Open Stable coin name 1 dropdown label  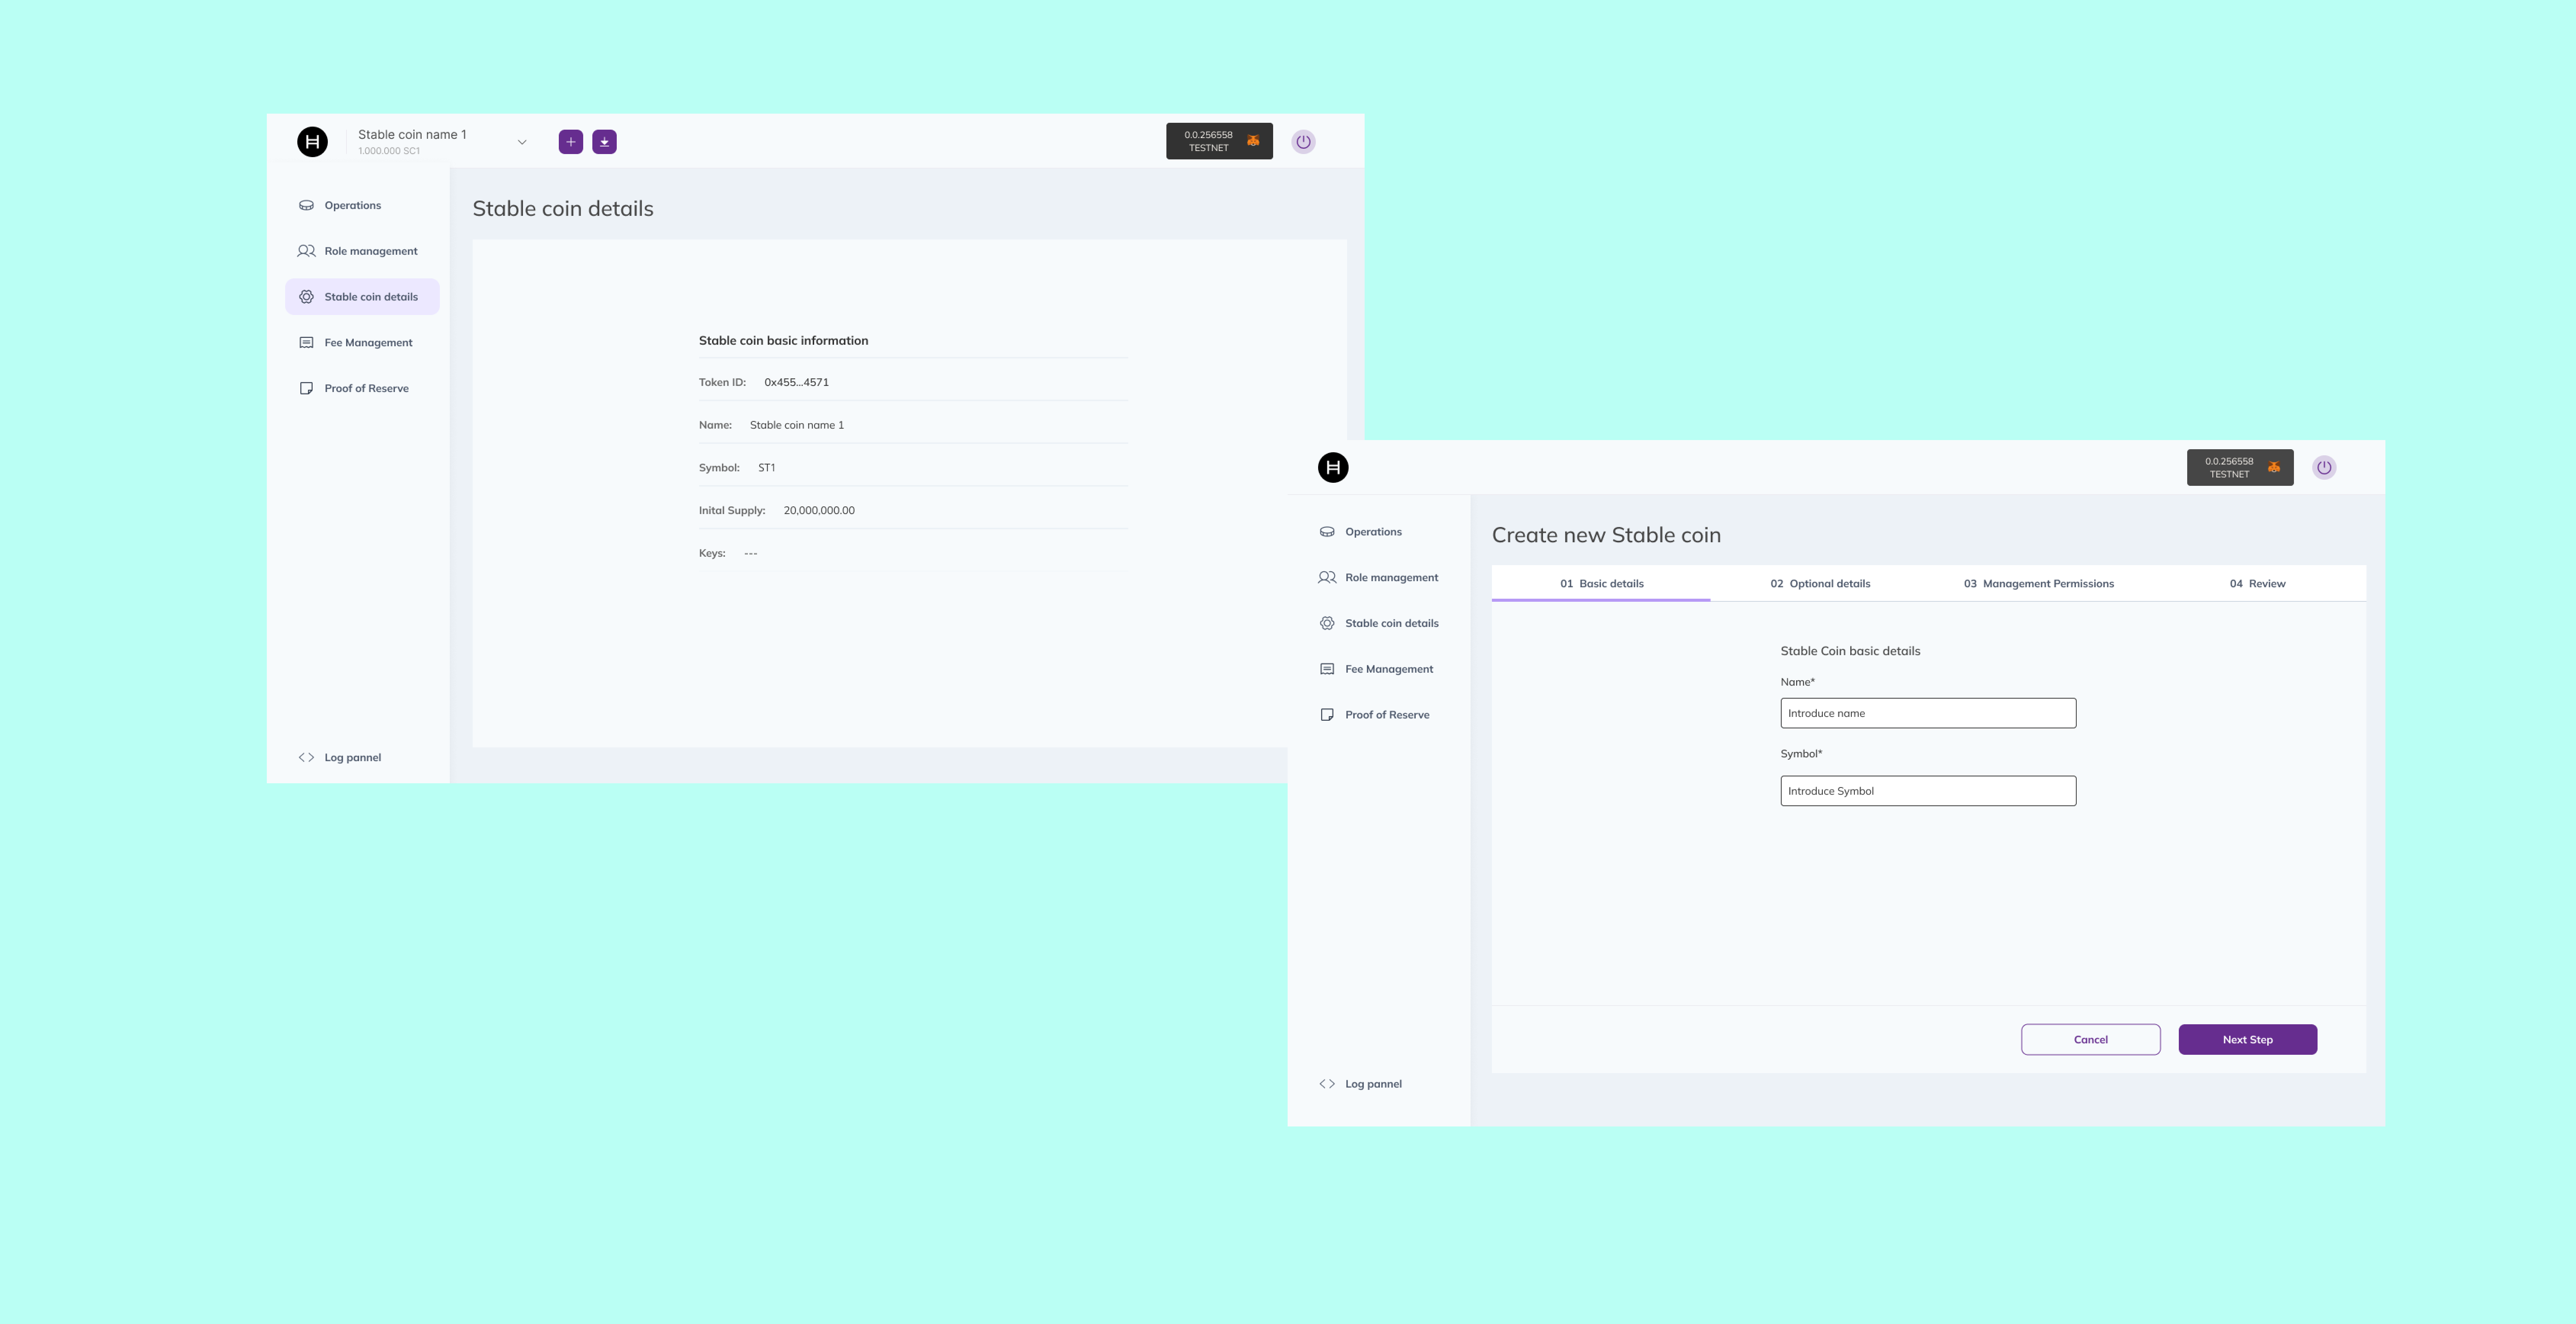point(412,135)
